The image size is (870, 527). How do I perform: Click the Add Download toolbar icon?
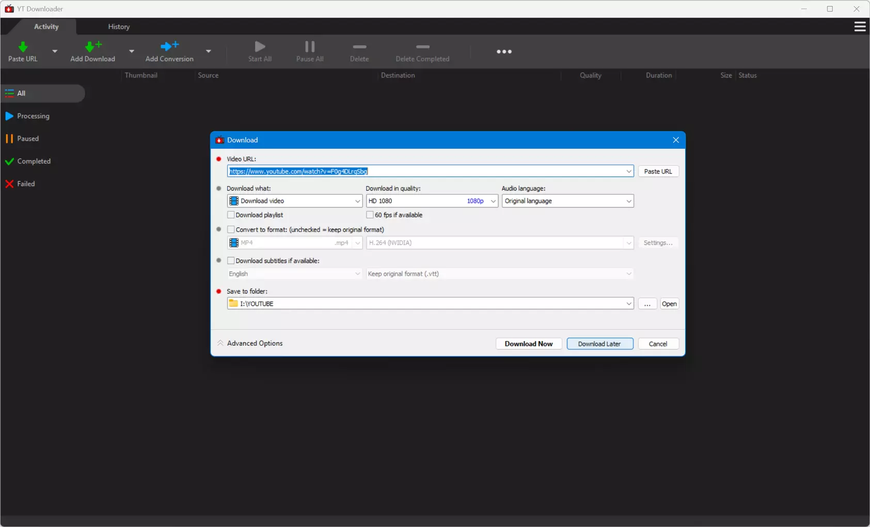point(93,47)
